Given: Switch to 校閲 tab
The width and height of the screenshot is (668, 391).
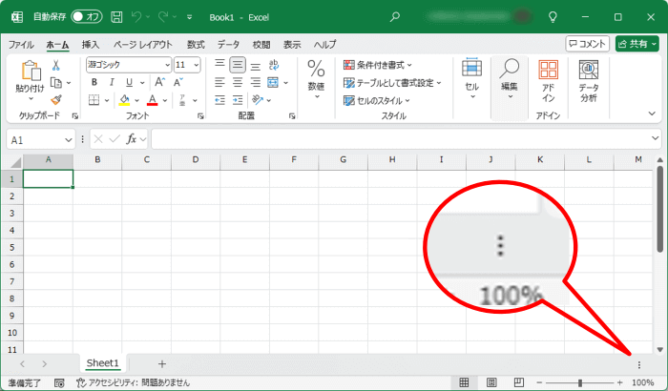Looking at the screenshot, I should 261,44.
